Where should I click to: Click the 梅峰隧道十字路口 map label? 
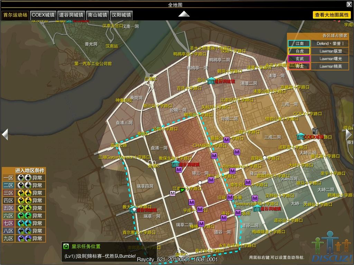pyautogui.click(x=269, y=232)
